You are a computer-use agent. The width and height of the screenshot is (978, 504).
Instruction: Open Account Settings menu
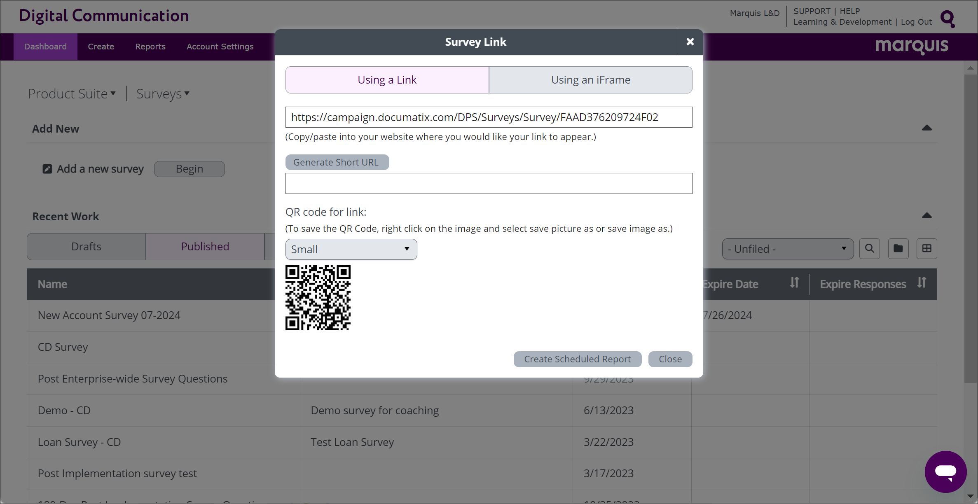click(x=220, y=47)
